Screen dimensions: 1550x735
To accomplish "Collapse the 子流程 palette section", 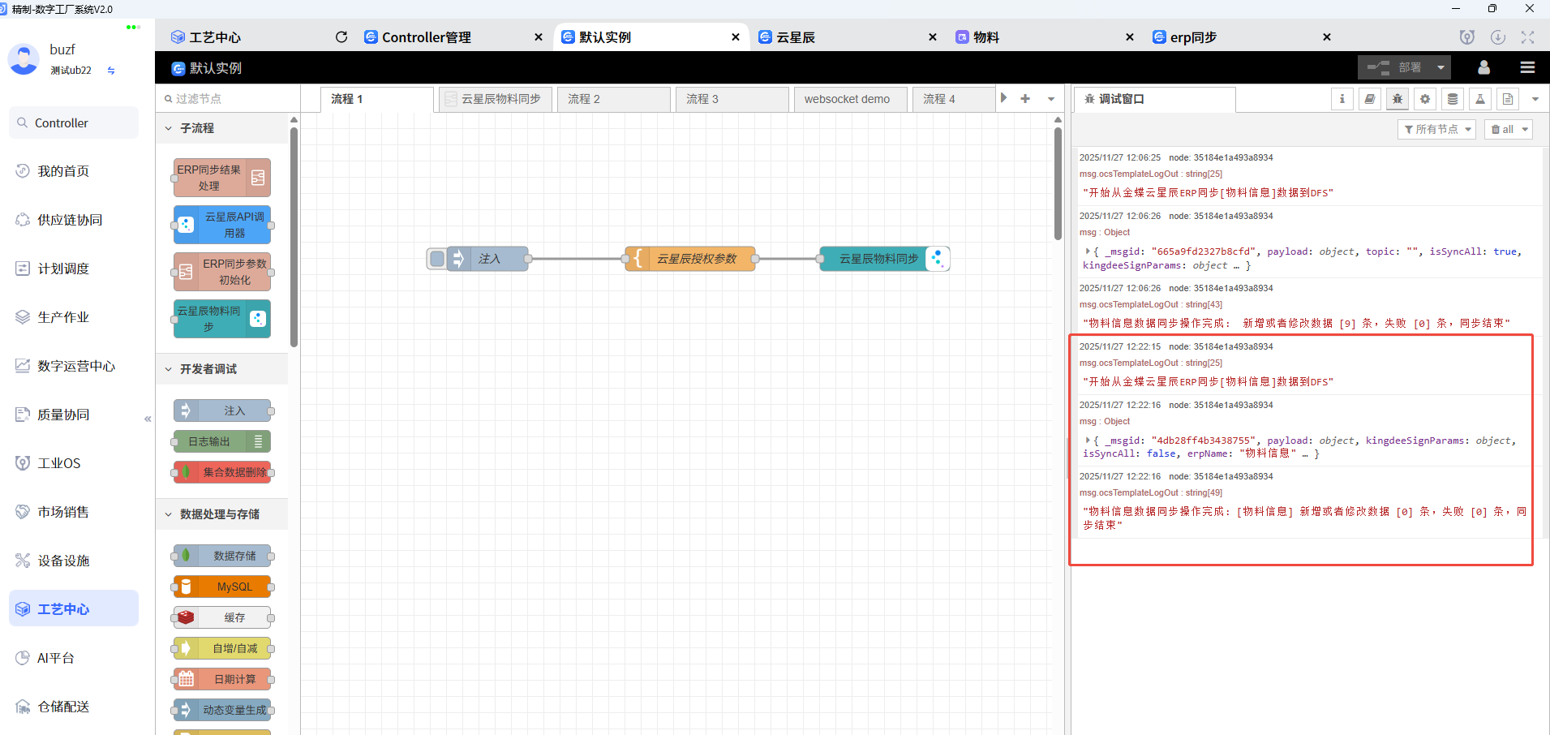I will tap(170, 127).
